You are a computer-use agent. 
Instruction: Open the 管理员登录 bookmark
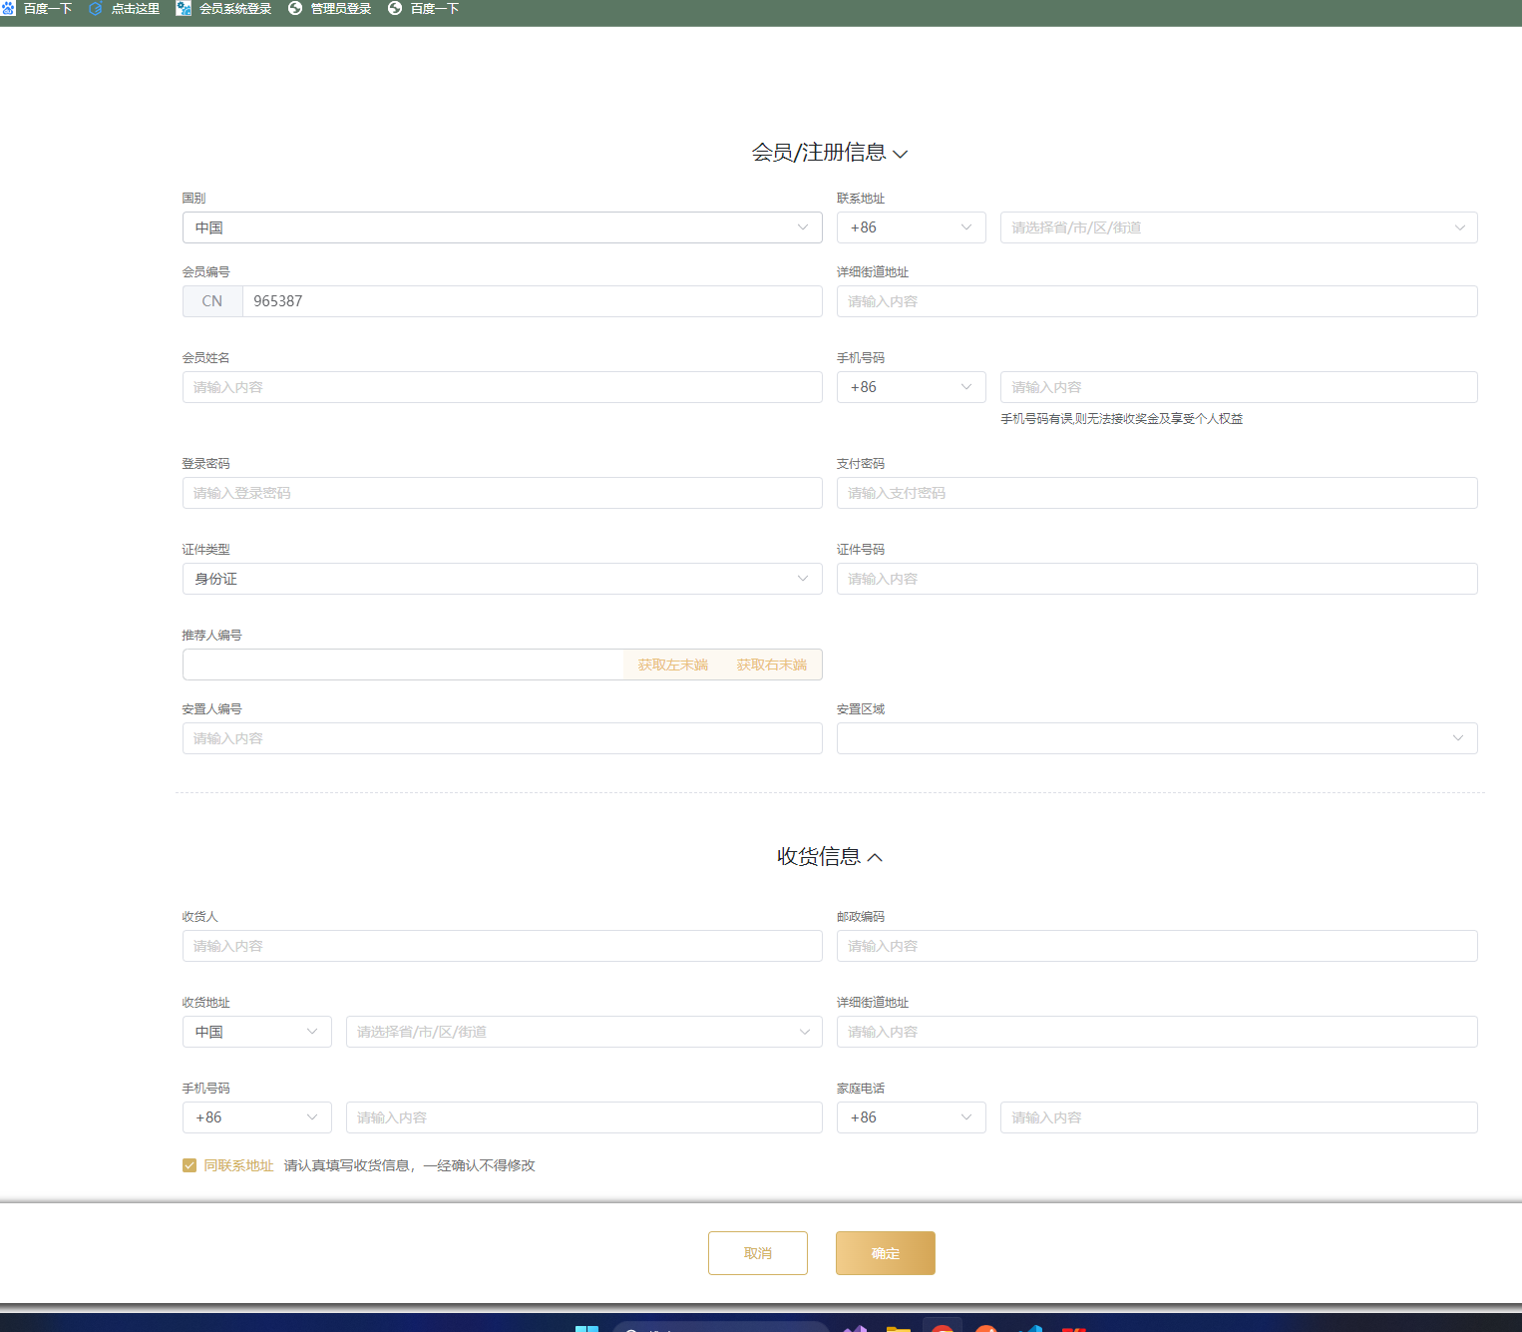[x=330, y=9]
